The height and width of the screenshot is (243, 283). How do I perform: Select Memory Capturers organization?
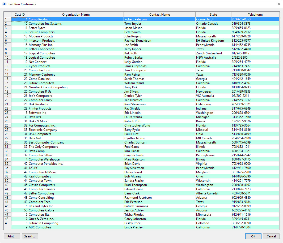(x=76, y=74)
